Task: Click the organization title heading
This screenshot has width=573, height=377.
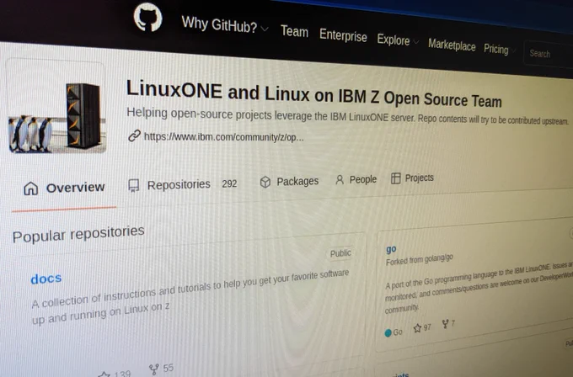Action: coord(314,94)
